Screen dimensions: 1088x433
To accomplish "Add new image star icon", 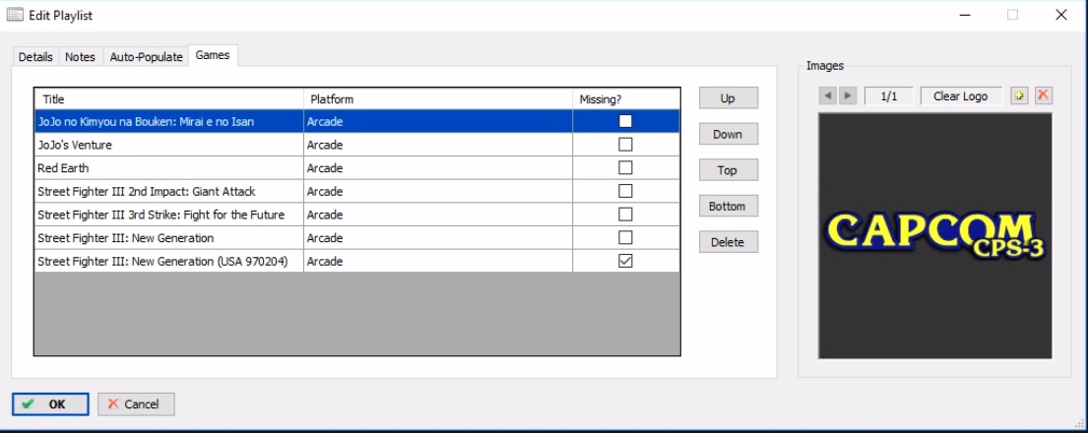I will (x=1019, y=95).
